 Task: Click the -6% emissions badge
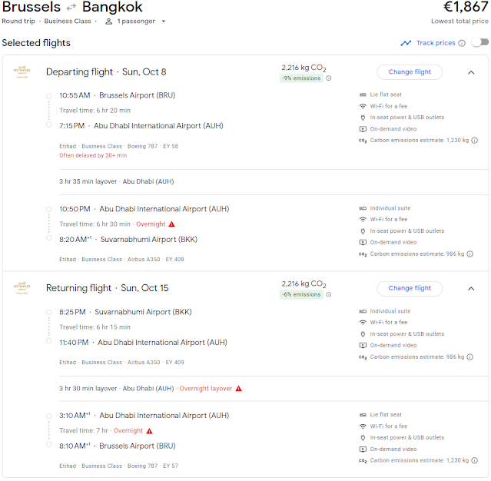(x=301, y=294)
